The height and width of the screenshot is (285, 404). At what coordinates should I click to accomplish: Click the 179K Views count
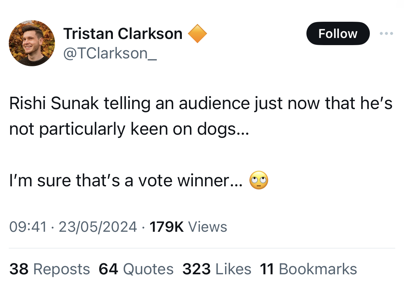[x=188, y=226]
